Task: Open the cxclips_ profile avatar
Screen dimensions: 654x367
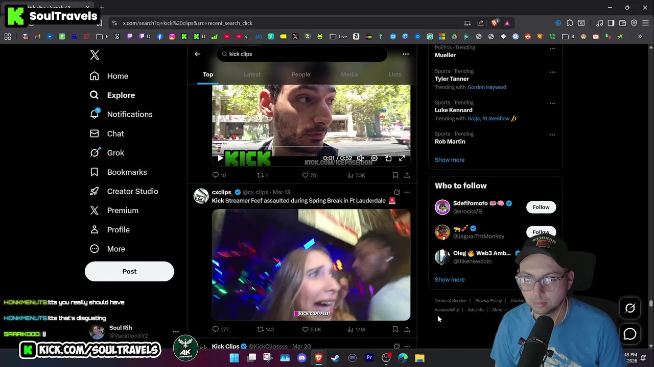Action: tap(201, 196)
